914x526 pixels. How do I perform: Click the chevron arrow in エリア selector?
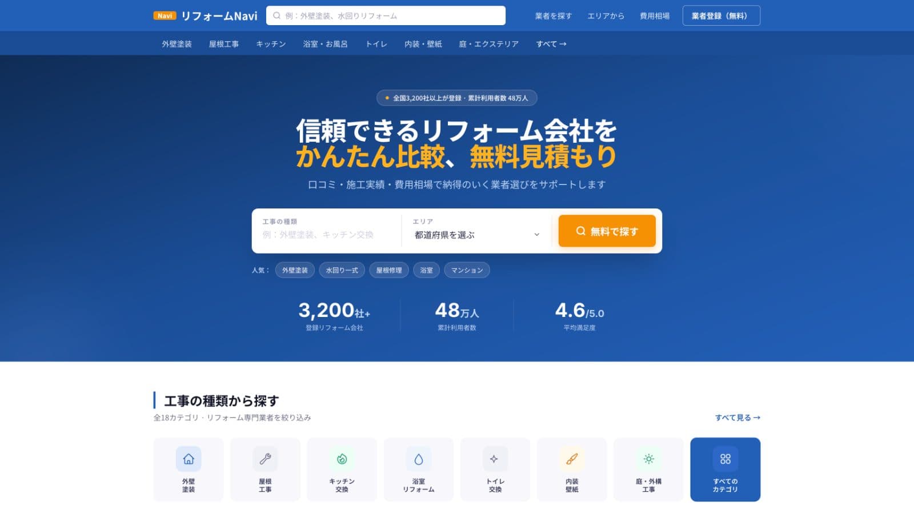(x=536, y=235)
